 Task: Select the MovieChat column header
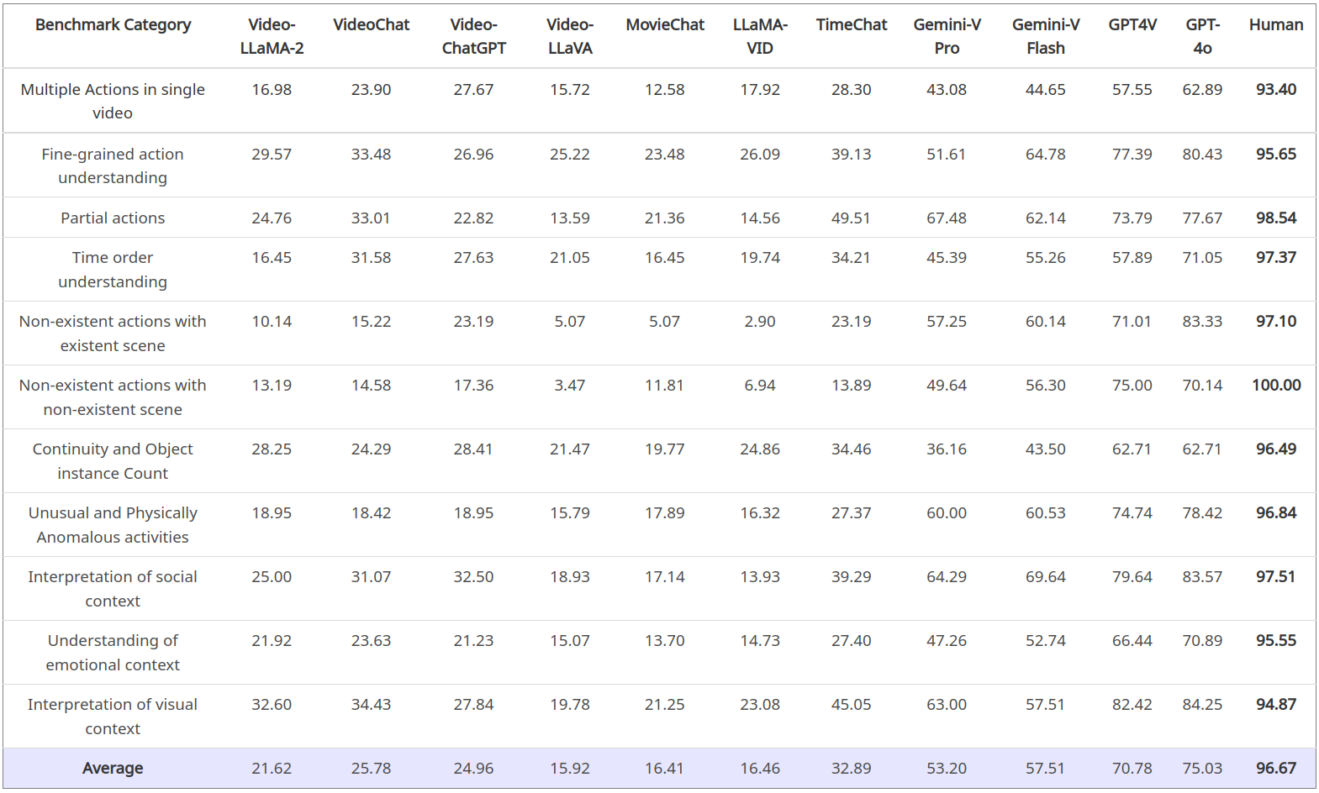(x=665, y=25)
